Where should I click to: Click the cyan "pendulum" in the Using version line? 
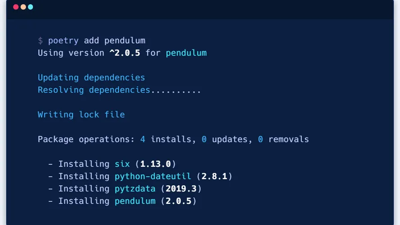coord(186,53)
